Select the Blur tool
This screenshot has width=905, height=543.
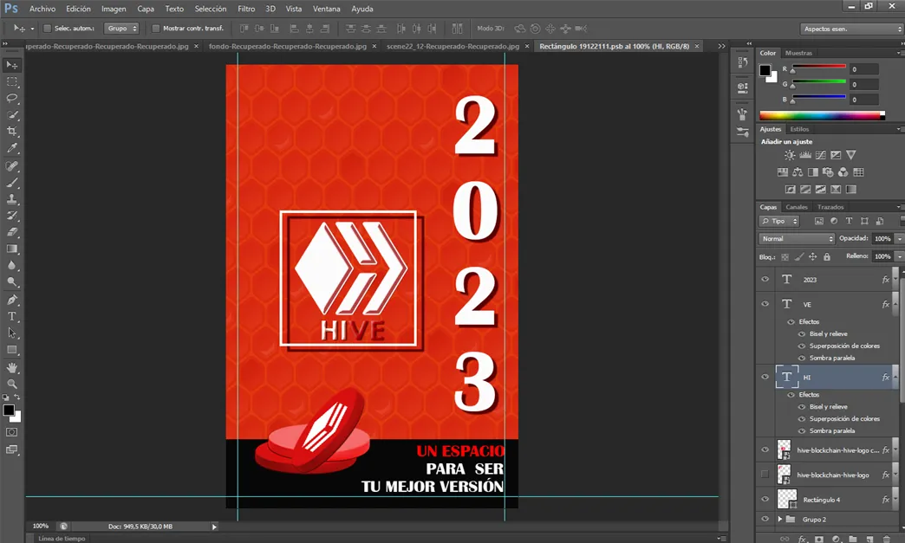(12, 266)
